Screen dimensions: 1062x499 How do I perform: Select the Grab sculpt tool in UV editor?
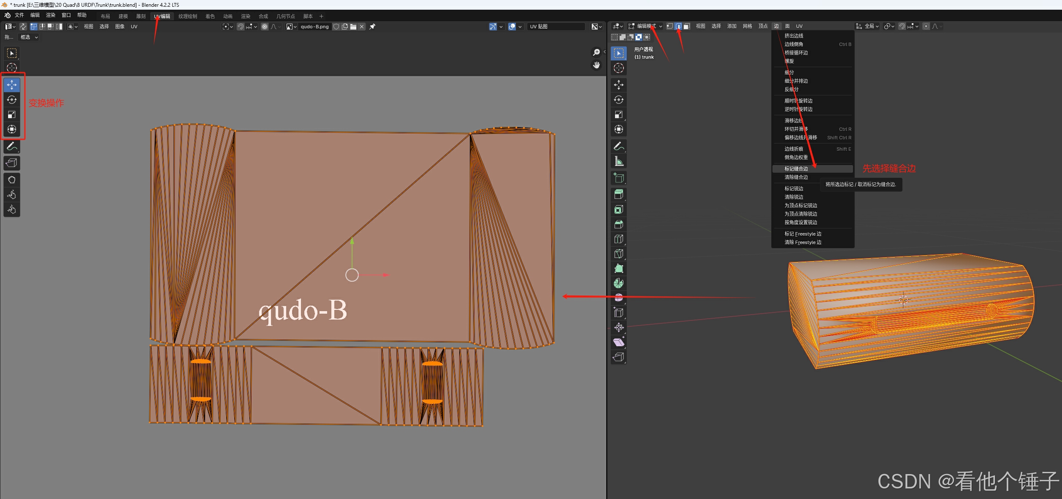(12, 180)
